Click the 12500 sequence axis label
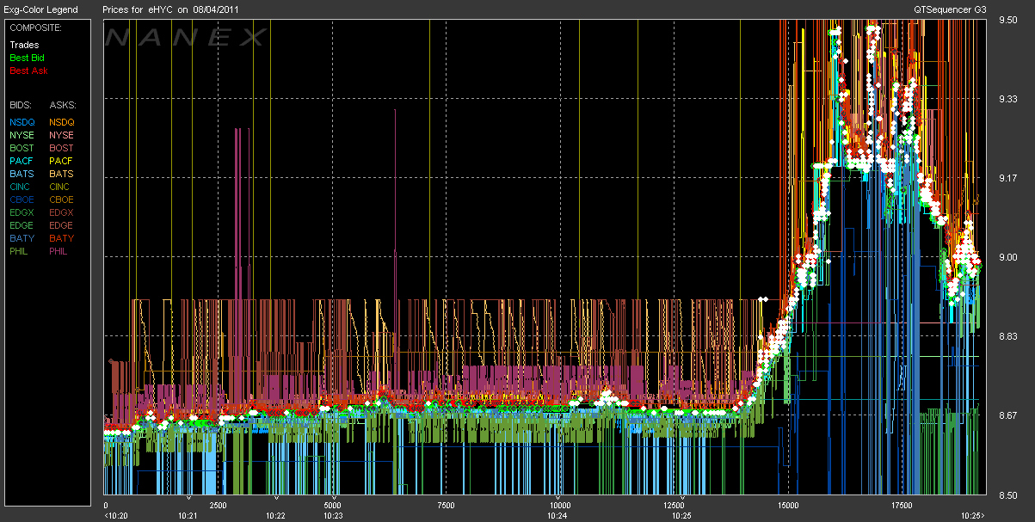The height and width of the screenshot is (522, 1035). [674, 507]
